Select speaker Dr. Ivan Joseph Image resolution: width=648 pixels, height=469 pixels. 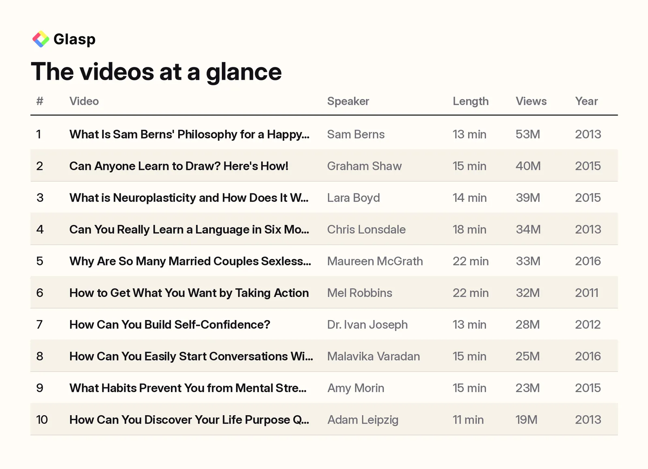click(x=367, y=325)
